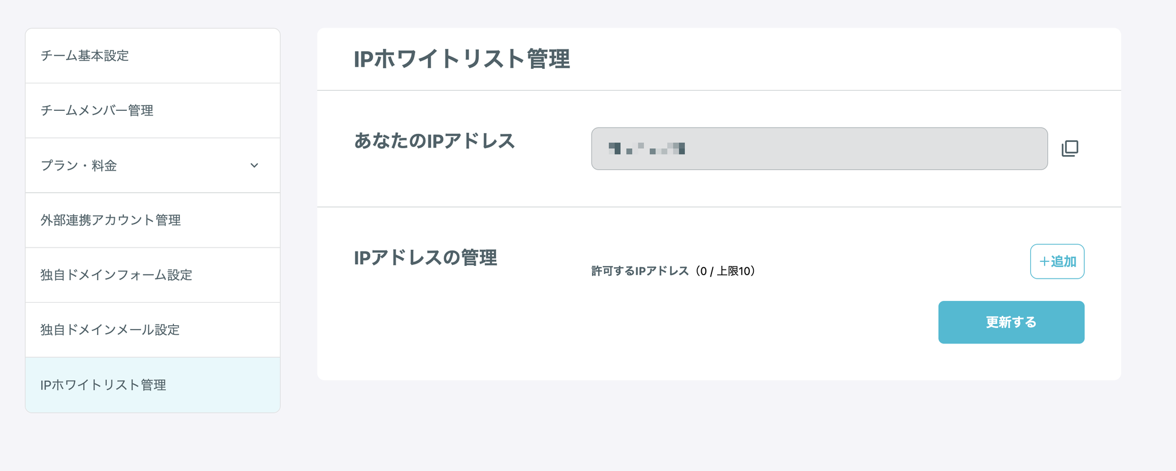Click the IPホワイトリスト管理 page heading

[462, 59]
